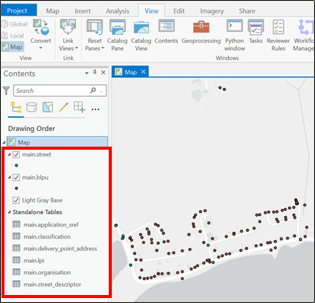Select the main.application_xref table
This screenshot has width=315, height=303.
(x=51, y=224)
